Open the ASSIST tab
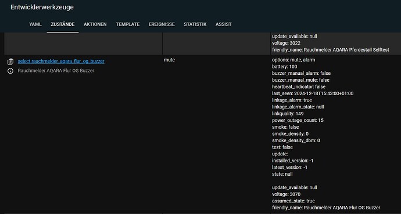 coord(224,24)
